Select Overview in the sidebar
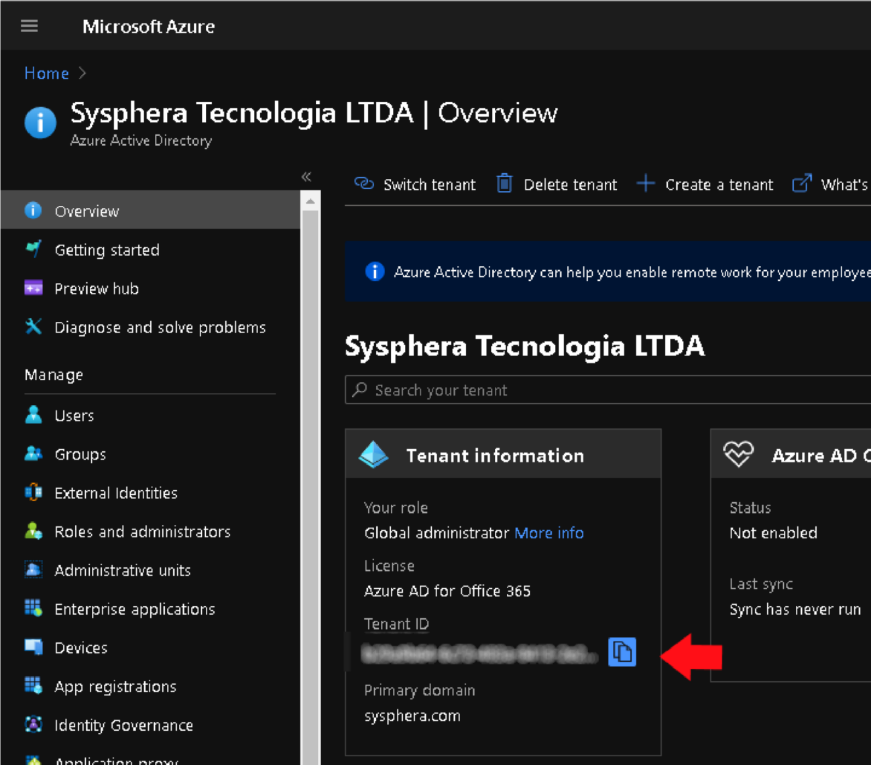 point(150,211)
